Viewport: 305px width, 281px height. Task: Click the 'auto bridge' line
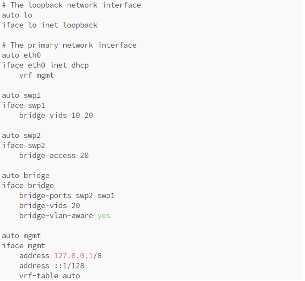tap(26, 175)
